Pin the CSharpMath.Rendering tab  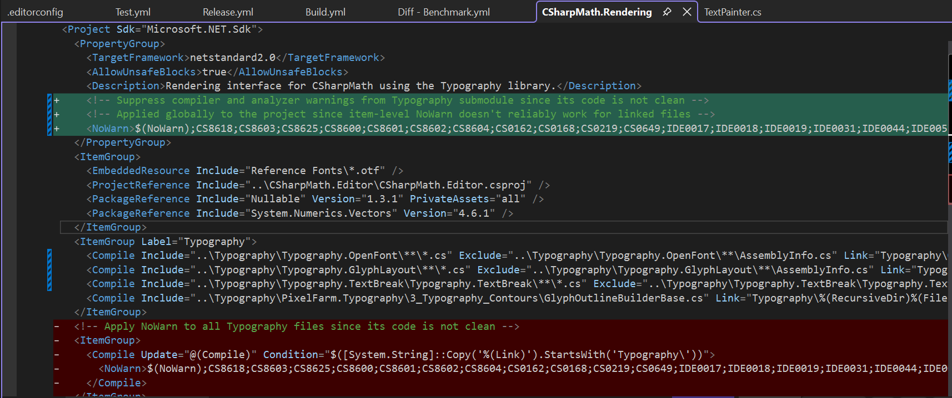click(x=667, y=12)
